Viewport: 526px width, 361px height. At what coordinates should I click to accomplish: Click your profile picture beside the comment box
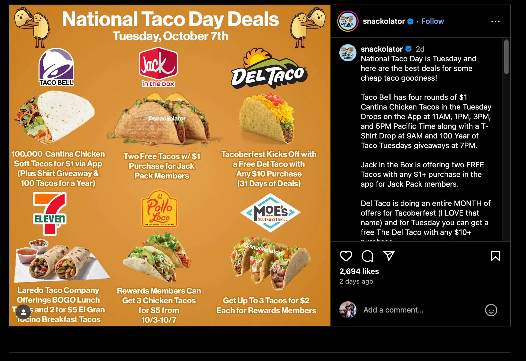coord(348,310)
